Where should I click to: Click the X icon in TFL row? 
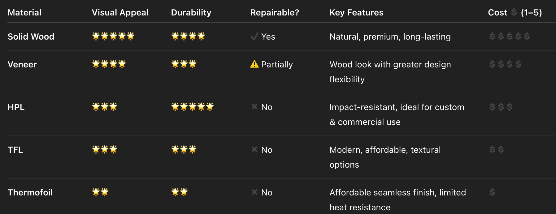click(x=254, y=149)
